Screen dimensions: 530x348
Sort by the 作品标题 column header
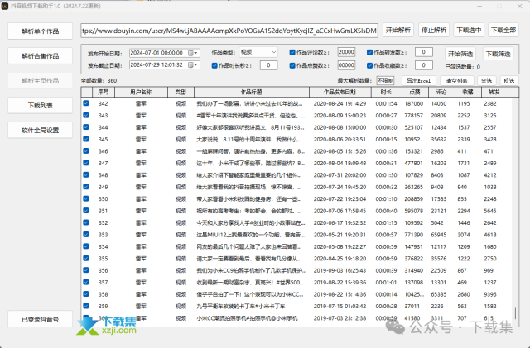[252, 92]
